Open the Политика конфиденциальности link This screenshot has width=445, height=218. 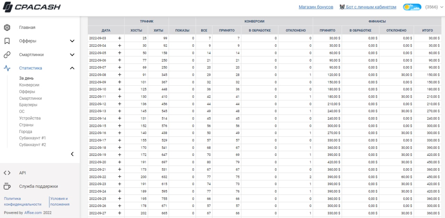point(23,201)
